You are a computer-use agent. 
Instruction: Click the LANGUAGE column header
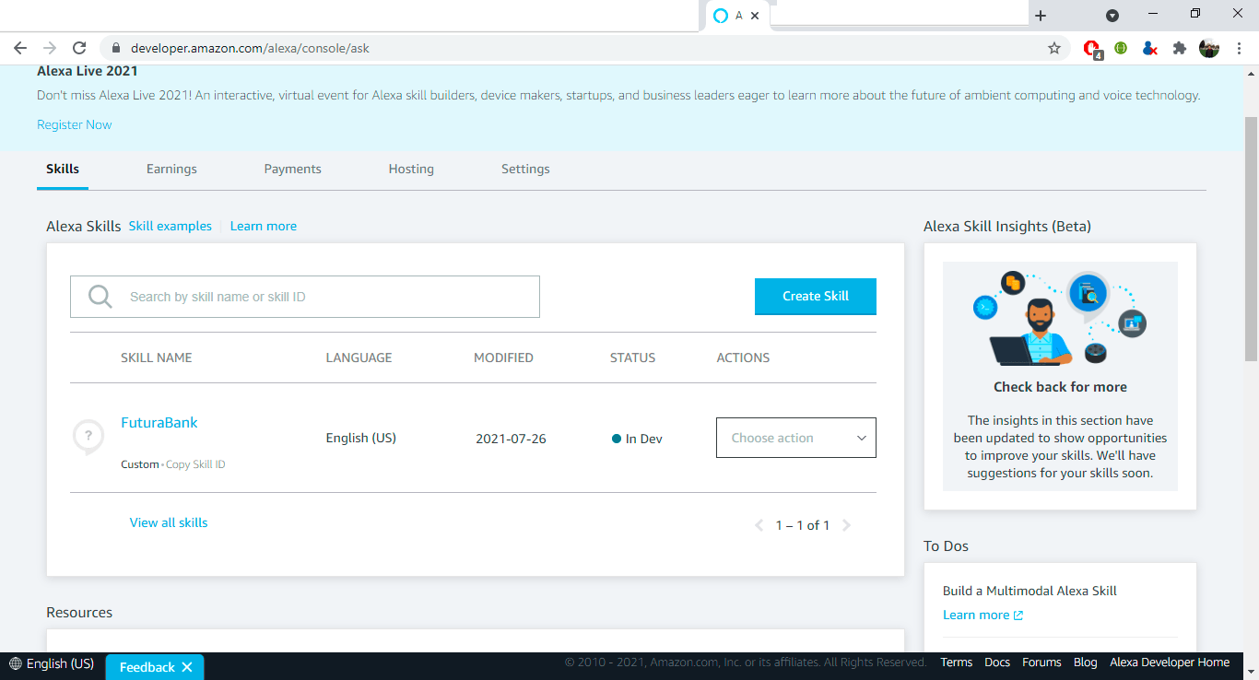[x=359, y=358]
